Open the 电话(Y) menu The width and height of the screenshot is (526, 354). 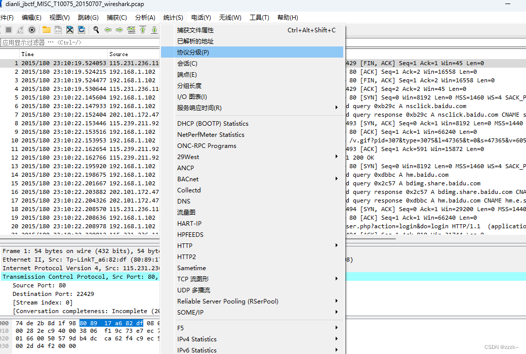[x=200, y=17]
